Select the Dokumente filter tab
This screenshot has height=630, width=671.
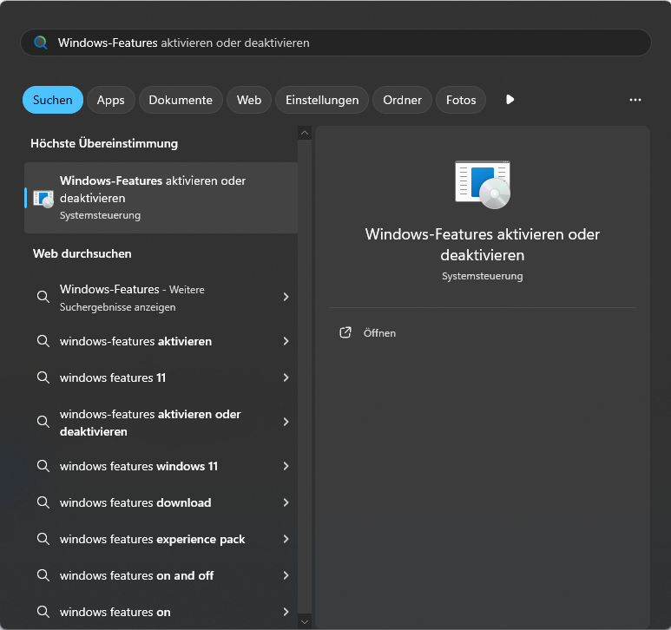(x=181, y=100)
